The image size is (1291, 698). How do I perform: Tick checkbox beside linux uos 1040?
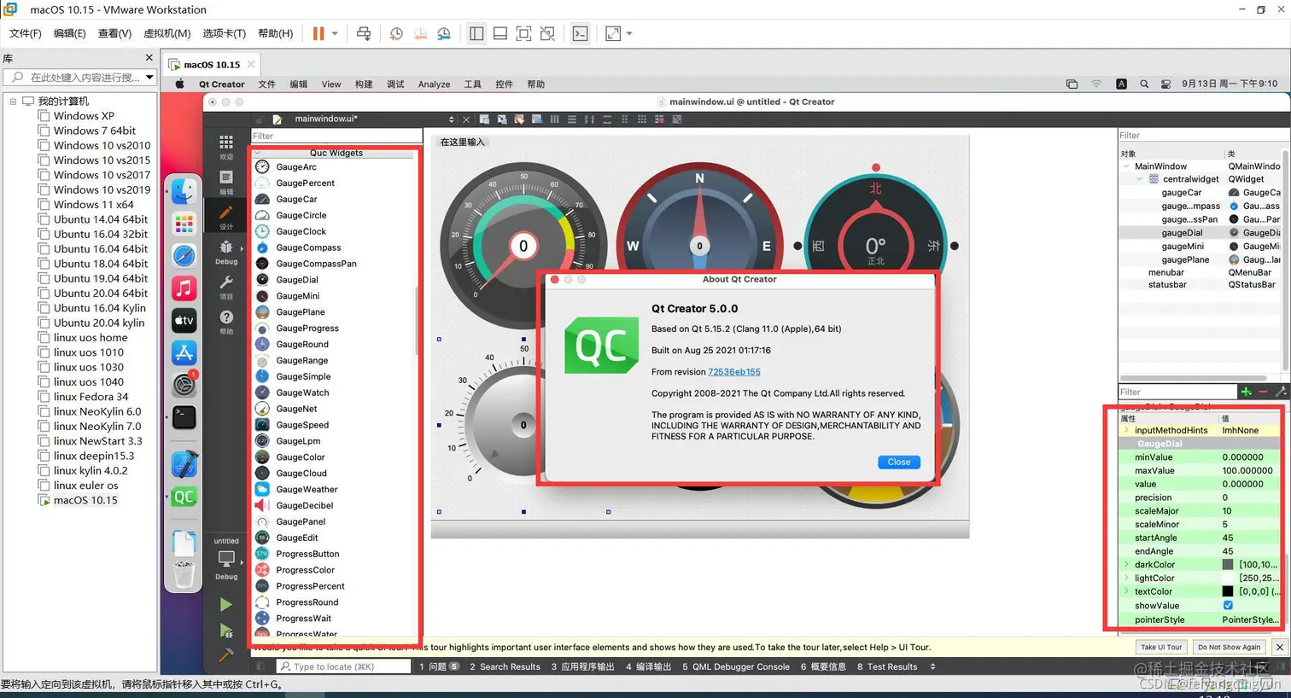coord(44,382)
